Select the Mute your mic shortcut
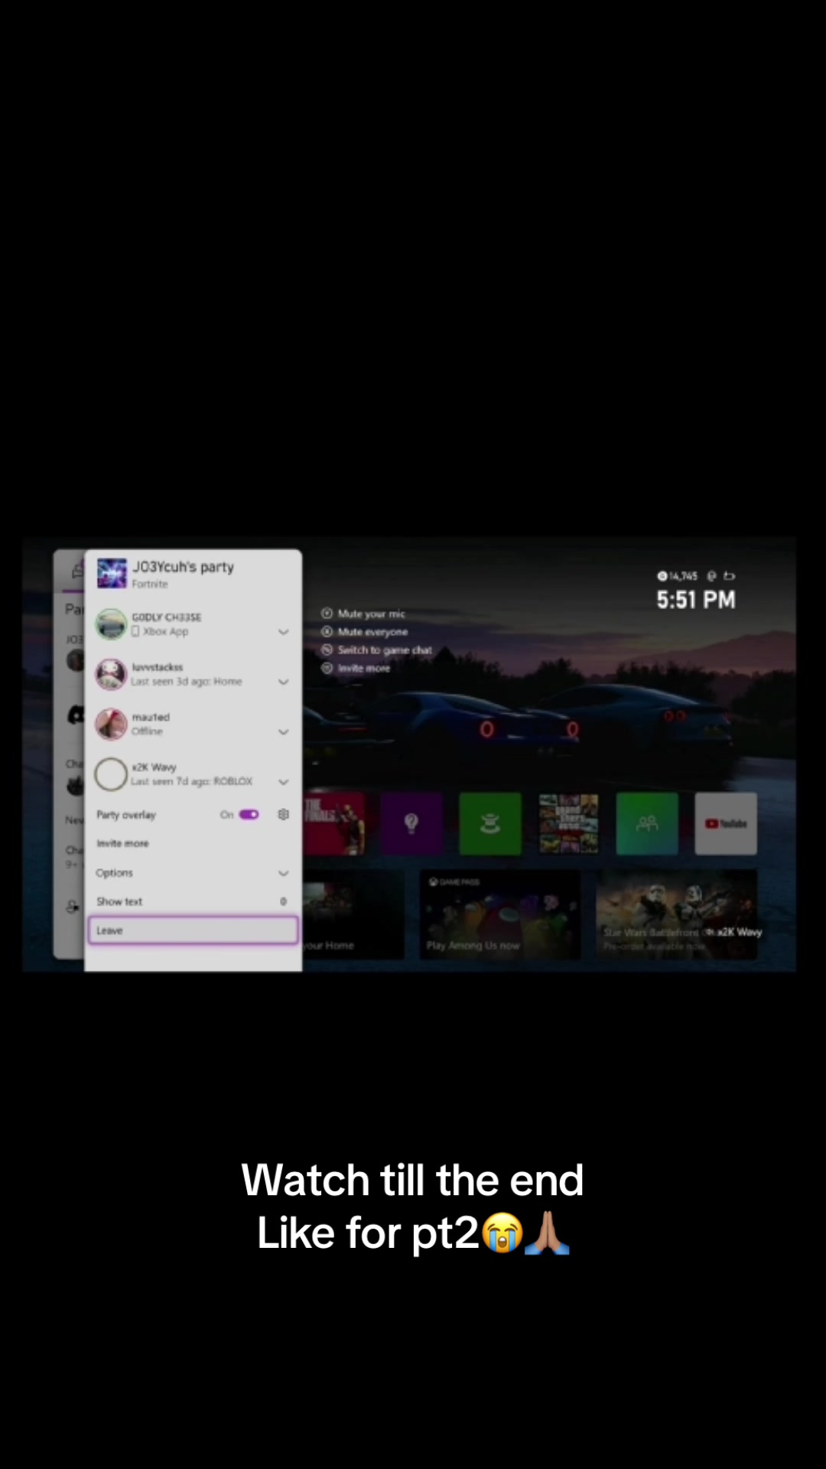 363,614
